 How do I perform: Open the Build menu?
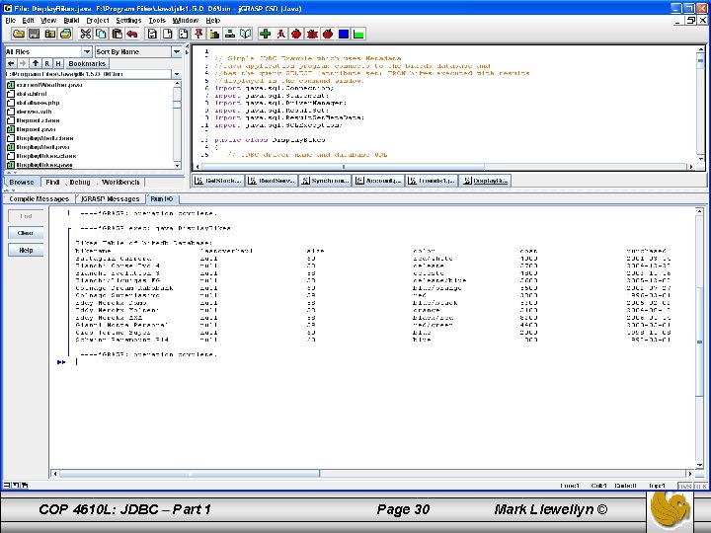coord(71,20)
